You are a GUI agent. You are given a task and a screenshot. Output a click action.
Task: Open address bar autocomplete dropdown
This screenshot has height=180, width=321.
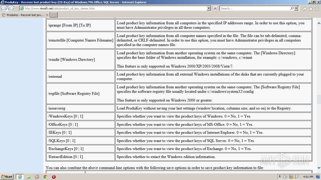tap(209, 8)
